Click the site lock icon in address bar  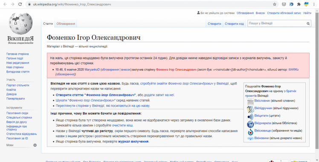(x=29, y=4)
